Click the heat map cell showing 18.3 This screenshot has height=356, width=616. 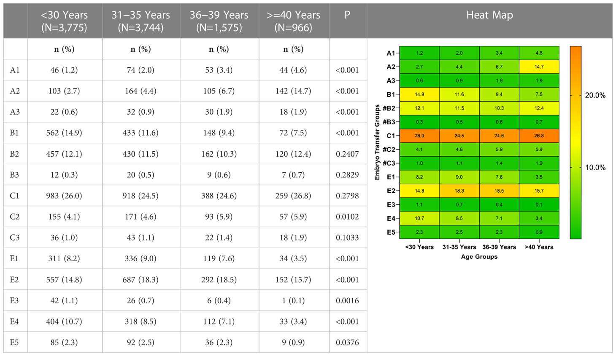pos(459,191)
